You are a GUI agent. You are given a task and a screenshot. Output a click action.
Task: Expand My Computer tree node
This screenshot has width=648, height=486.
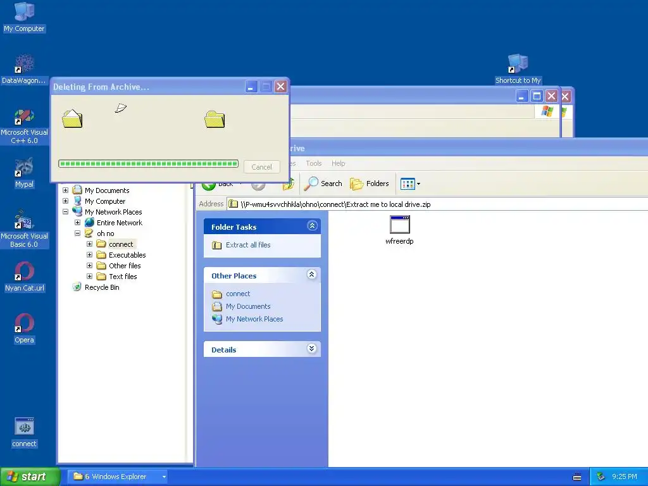pyautogui.click(x=65, y=201)
